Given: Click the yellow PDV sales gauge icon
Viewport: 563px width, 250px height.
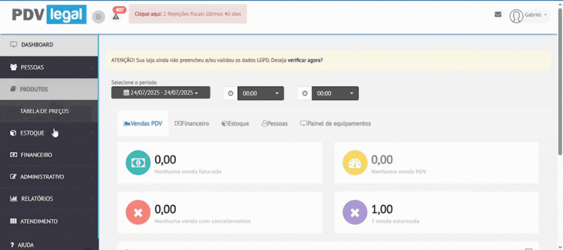Looking at the screenshot, I should 355,163.
